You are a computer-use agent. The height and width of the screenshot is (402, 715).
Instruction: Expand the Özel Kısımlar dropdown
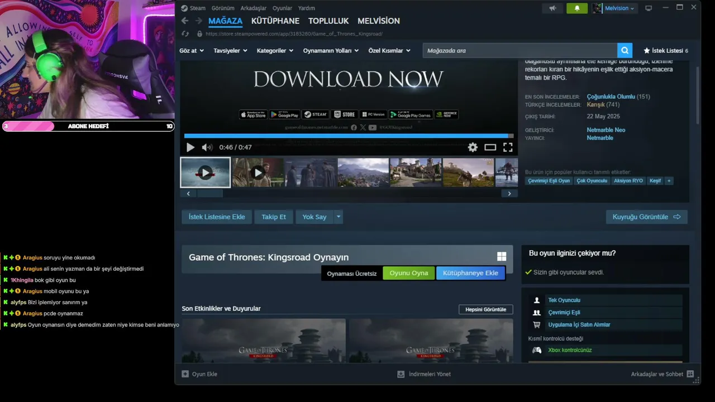click(389, 51)
